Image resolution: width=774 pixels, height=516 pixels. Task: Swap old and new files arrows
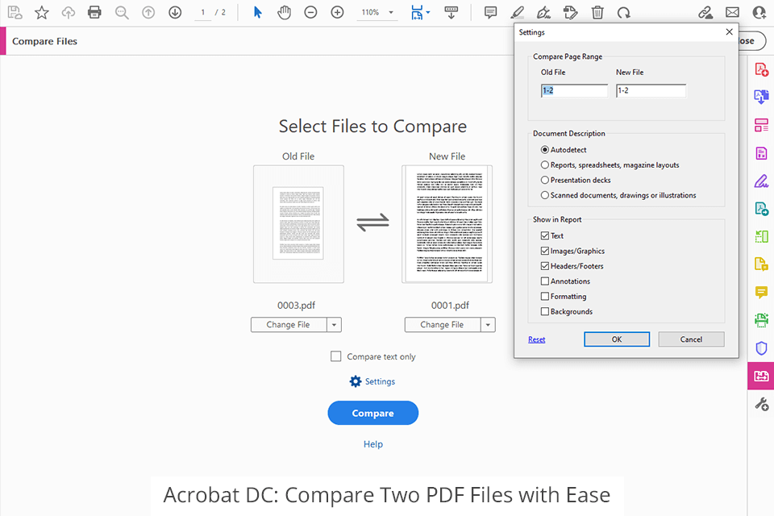point(372,223)
